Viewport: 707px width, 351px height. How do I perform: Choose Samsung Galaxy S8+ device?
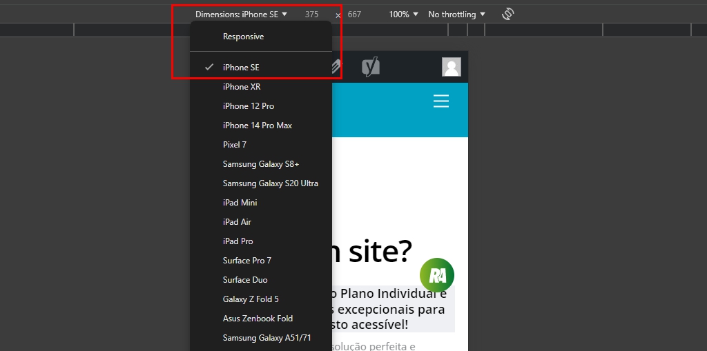click(260, 164)
